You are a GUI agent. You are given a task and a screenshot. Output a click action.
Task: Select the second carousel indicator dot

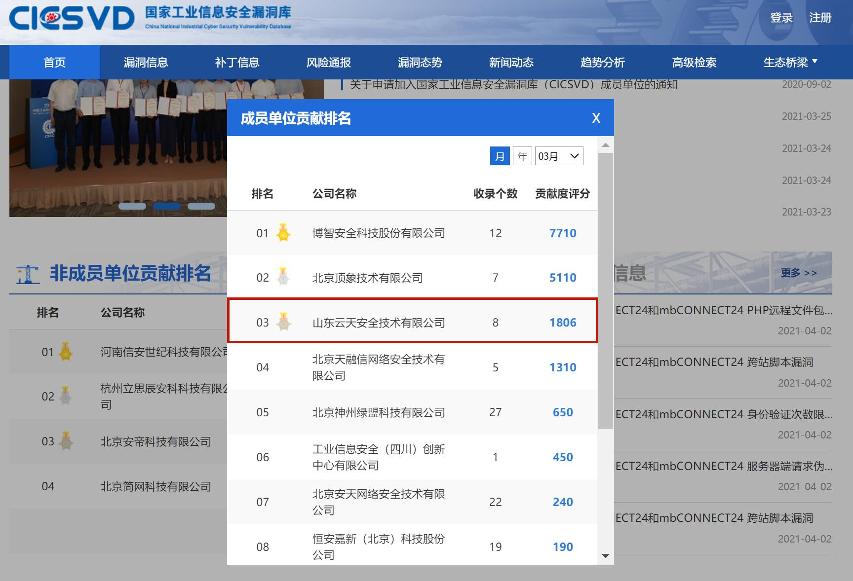166,206
